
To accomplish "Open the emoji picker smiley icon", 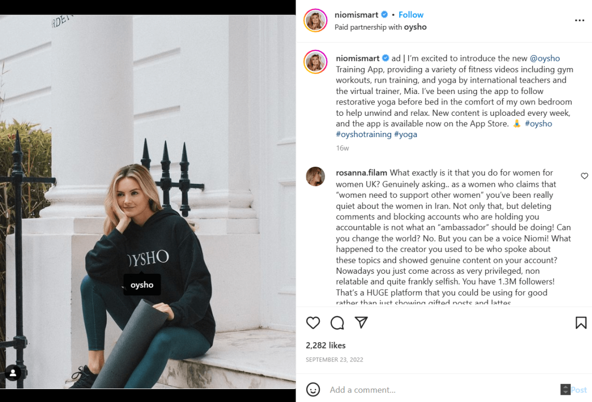I will 313,390.
